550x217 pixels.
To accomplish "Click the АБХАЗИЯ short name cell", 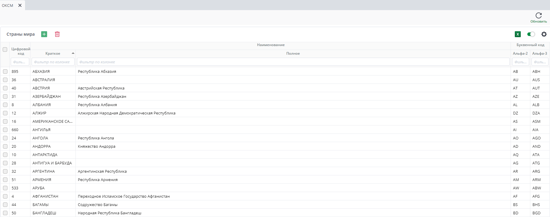I will 53,71.
